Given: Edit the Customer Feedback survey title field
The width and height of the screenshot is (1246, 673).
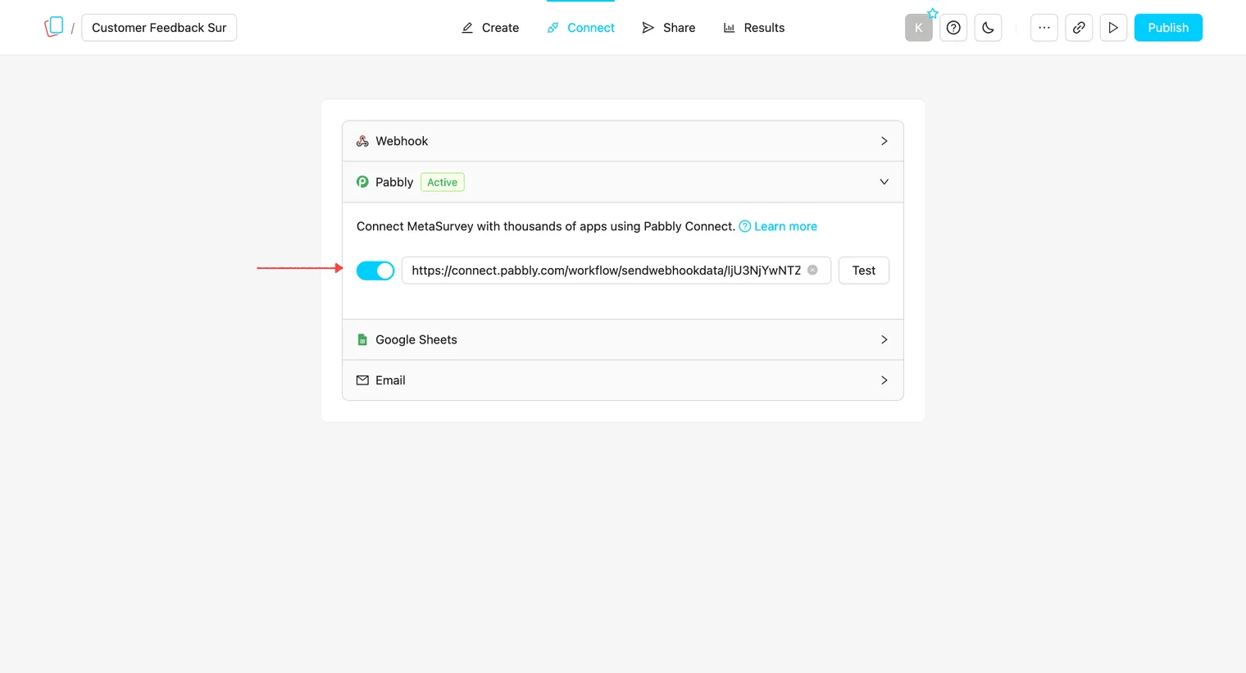Looking at the screenshot, I should point(159,28).
